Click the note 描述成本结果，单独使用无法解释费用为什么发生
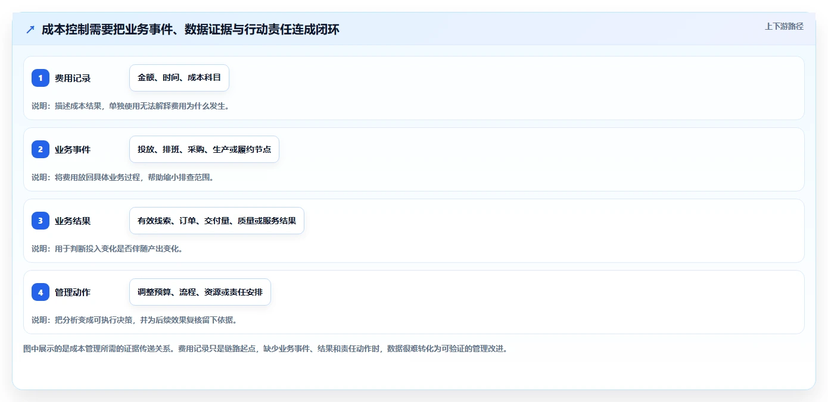This screenshot has width=828, height=402. click(130, 106)
